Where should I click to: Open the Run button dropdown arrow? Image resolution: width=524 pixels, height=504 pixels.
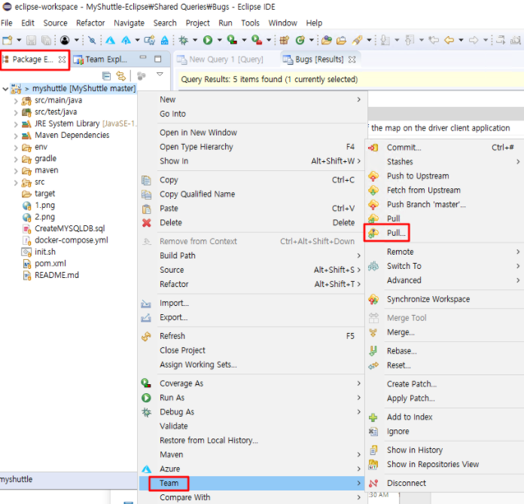coord(220,40)
